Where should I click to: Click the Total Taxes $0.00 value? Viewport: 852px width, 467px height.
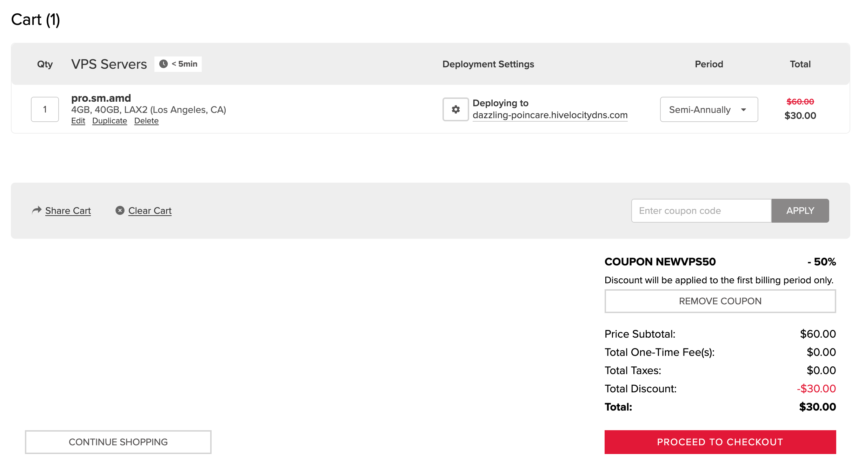tap(821, 371)
